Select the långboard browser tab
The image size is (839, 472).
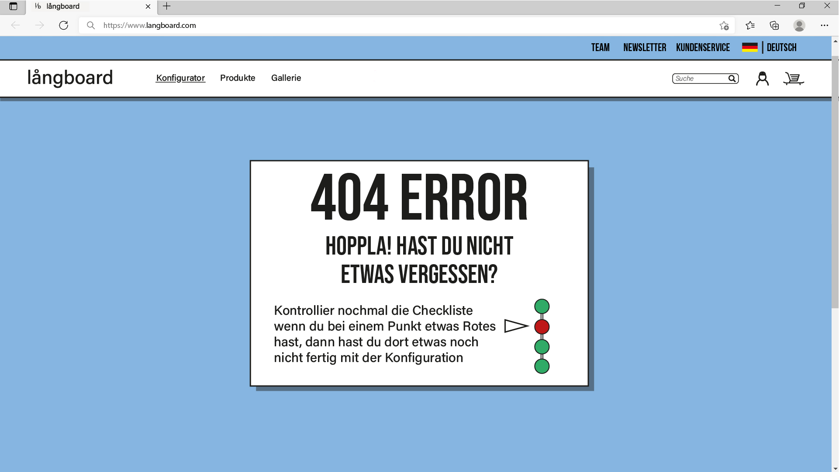click(x=92, y=7)
